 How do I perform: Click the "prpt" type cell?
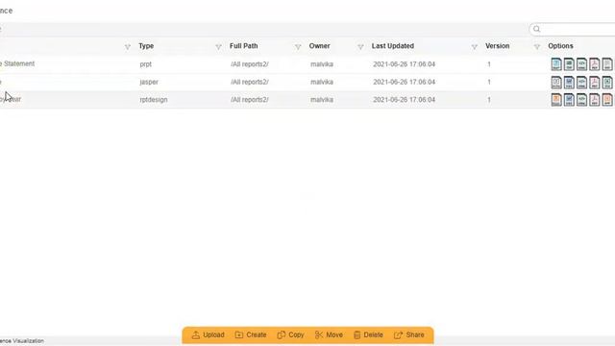click(x=145, y=64)
